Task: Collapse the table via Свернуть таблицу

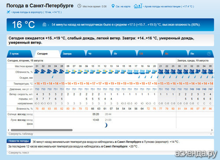Action: tap(21, 134)
